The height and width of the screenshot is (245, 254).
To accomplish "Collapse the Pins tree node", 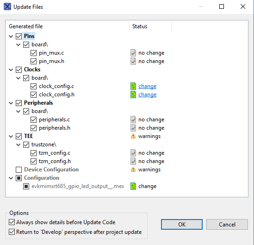I will point(11,36).
